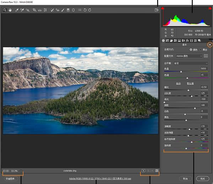Toggle the shadow clipping warning in the histogram
Viewport: 213px width, 184px height.
(163, 9)
